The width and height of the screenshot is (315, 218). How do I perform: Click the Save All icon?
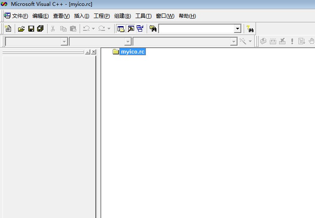(40, 29)
